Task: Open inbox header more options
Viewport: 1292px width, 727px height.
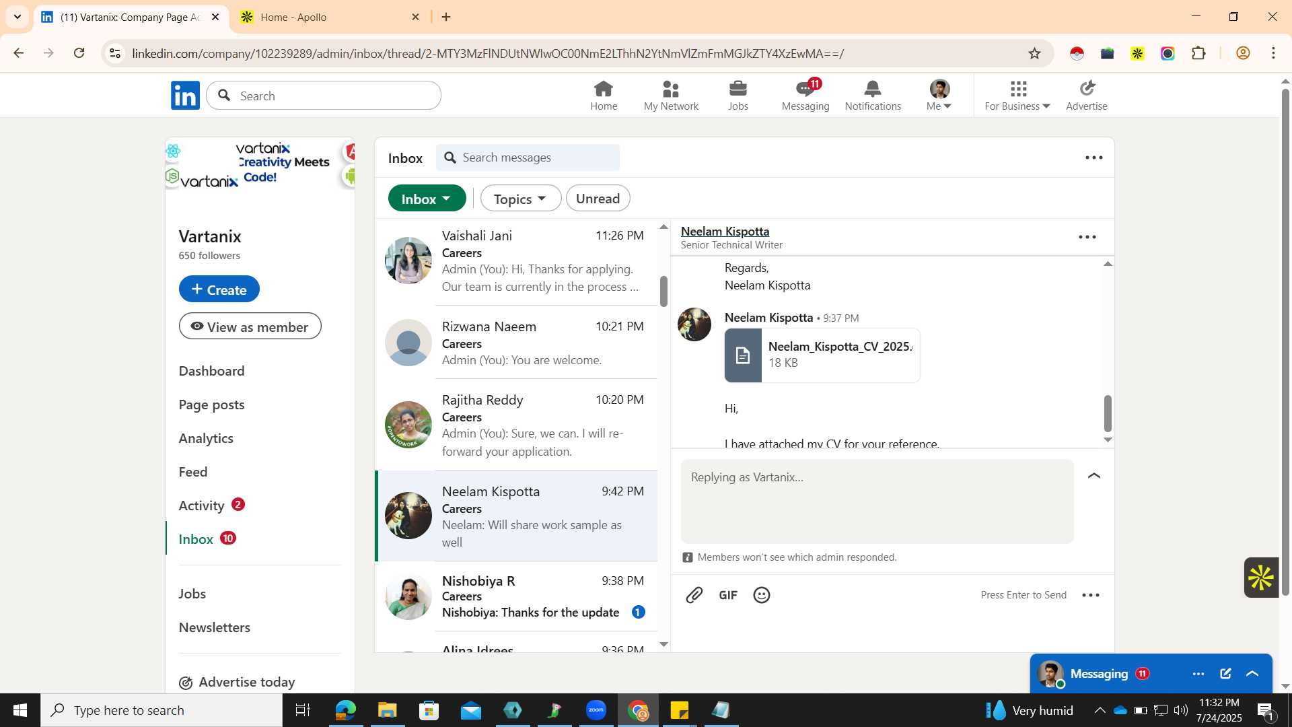Action: coord(1094,158)
